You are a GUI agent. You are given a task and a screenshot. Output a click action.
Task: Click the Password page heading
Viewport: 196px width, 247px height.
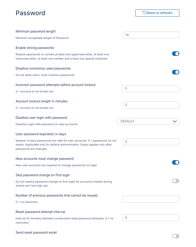click(30, 13)
